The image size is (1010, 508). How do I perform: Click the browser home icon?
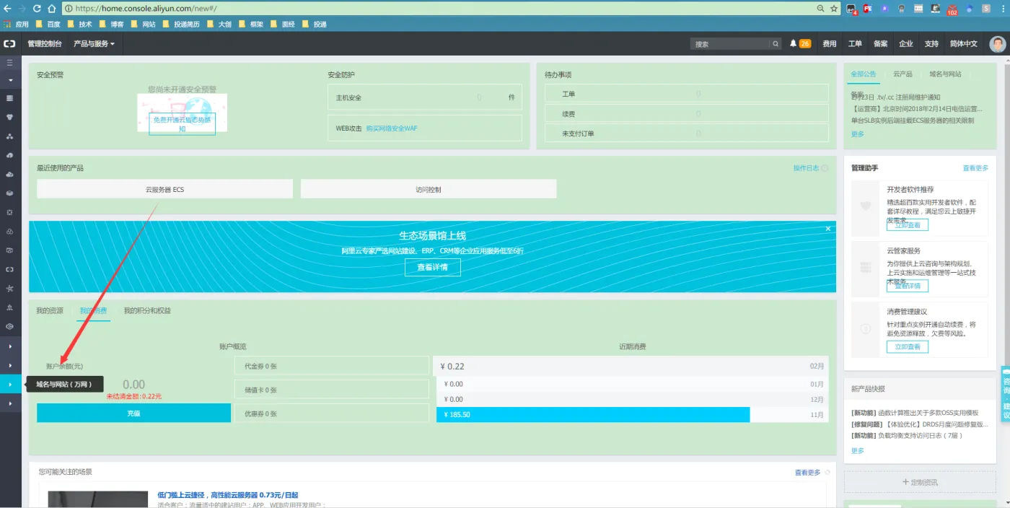[52, 9]
